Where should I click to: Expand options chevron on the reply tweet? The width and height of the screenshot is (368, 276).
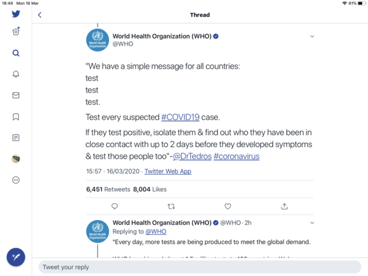pyautogui.click(x=312, y=223)
